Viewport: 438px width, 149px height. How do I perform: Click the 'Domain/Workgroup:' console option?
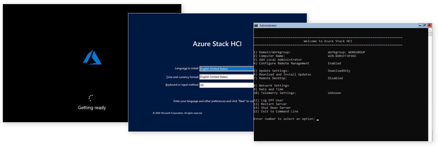[272, 52]
